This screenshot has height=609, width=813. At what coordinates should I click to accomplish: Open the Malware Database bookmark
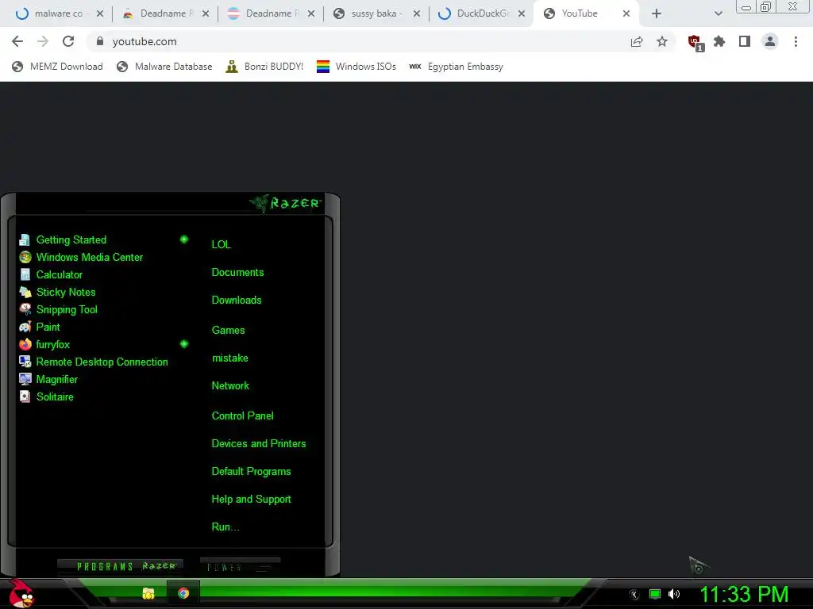[x=164, y=67]
